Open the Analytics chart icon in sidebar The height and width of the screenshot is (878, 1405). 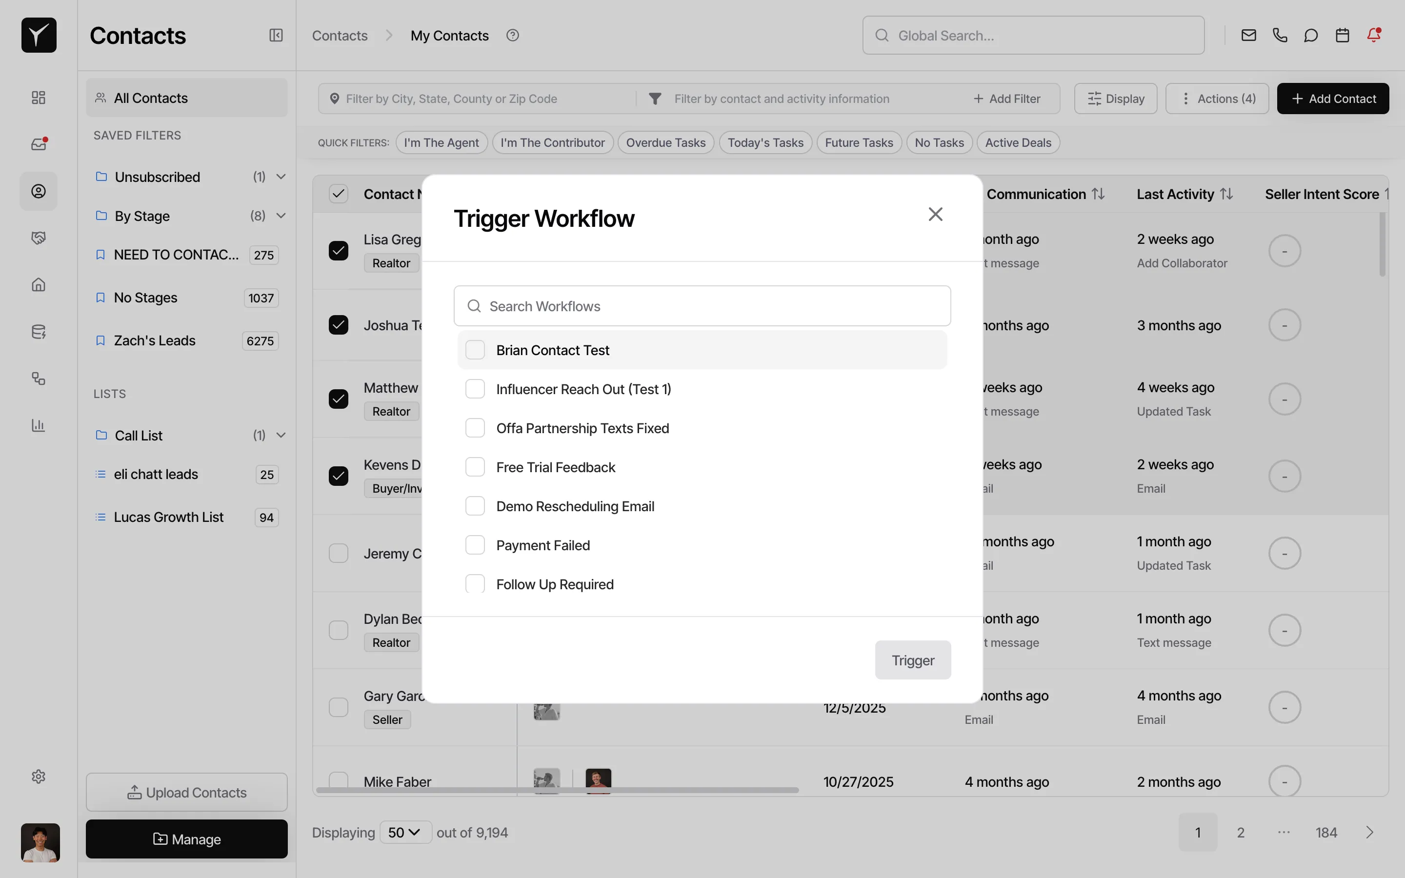pos(39,426)
